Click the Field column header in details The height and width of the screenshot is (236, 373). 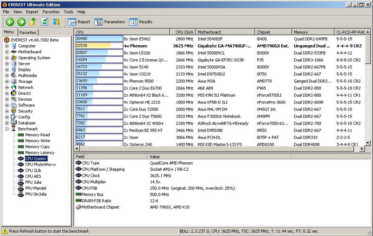pos(111,157)
